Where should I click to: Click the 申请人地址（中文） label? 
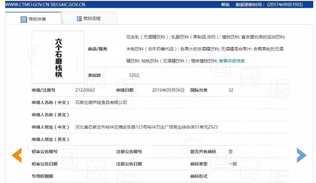(x=50, y=127)
